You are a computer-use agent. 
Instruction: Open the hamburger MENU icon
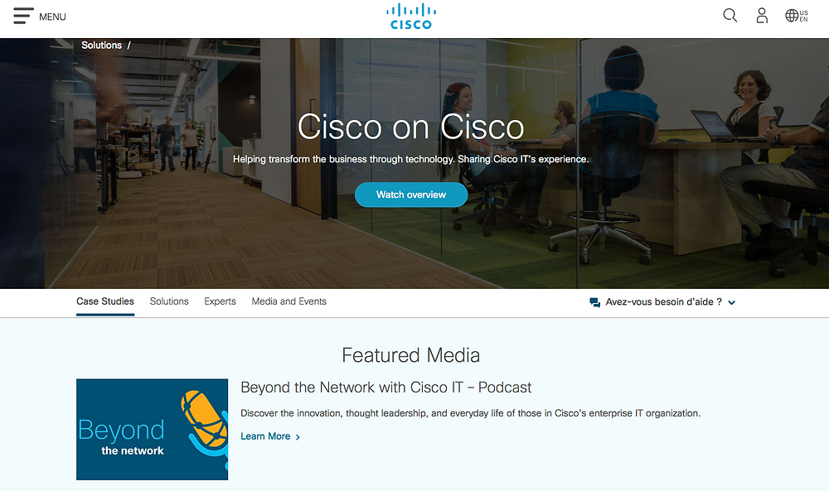tap(23, 16)
